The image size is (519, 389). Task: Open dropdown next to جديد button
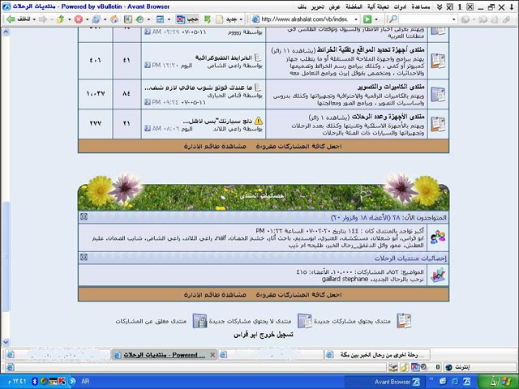click(x=241, y=19)
